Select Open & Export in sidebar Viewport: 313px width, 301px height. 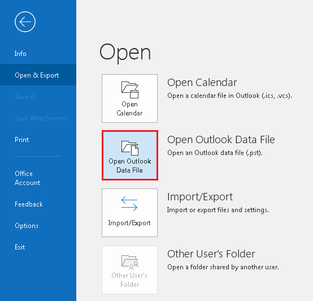tap(38, 75)
